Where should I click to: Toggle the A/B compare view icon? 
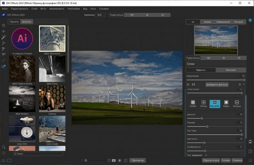pyautogui.click(x=114, y=160)
